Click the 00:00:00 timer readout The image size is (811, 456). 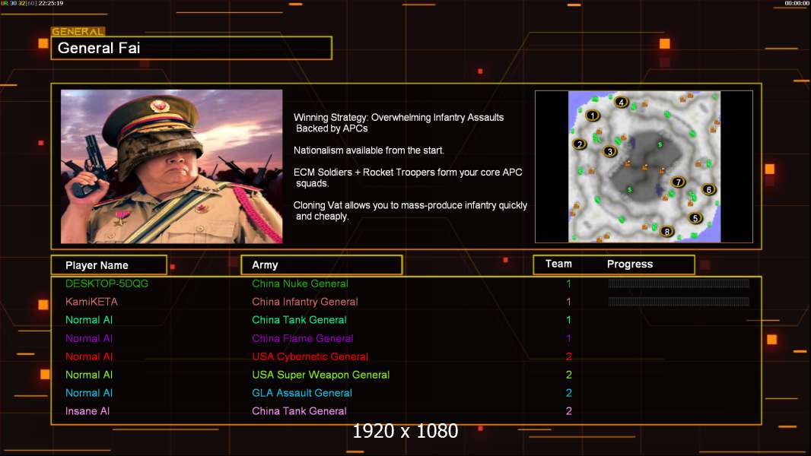(797, 3)
